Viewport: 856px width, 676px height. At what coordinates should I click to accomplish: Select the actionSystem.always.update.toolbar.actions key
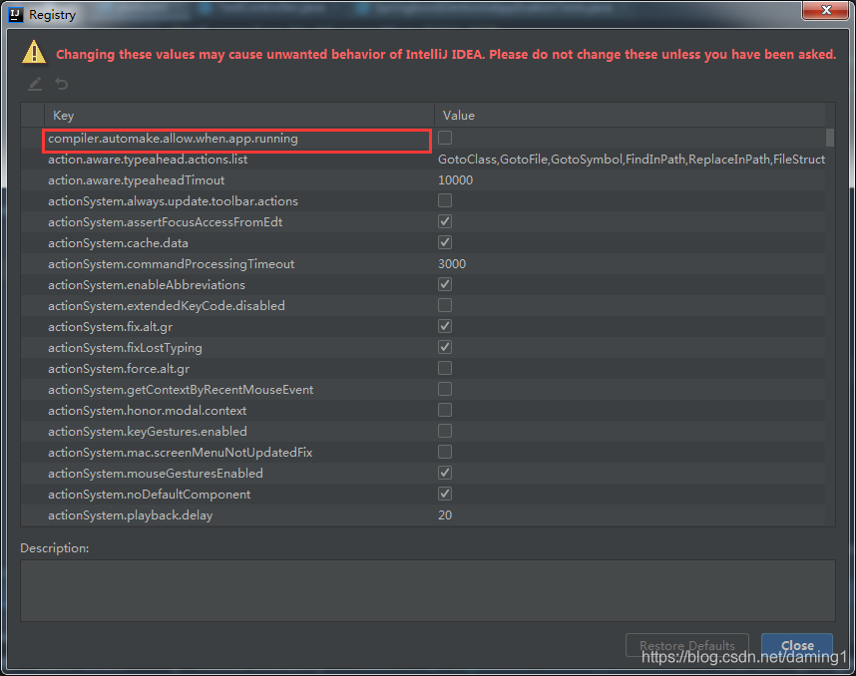(x=173, y=201)
